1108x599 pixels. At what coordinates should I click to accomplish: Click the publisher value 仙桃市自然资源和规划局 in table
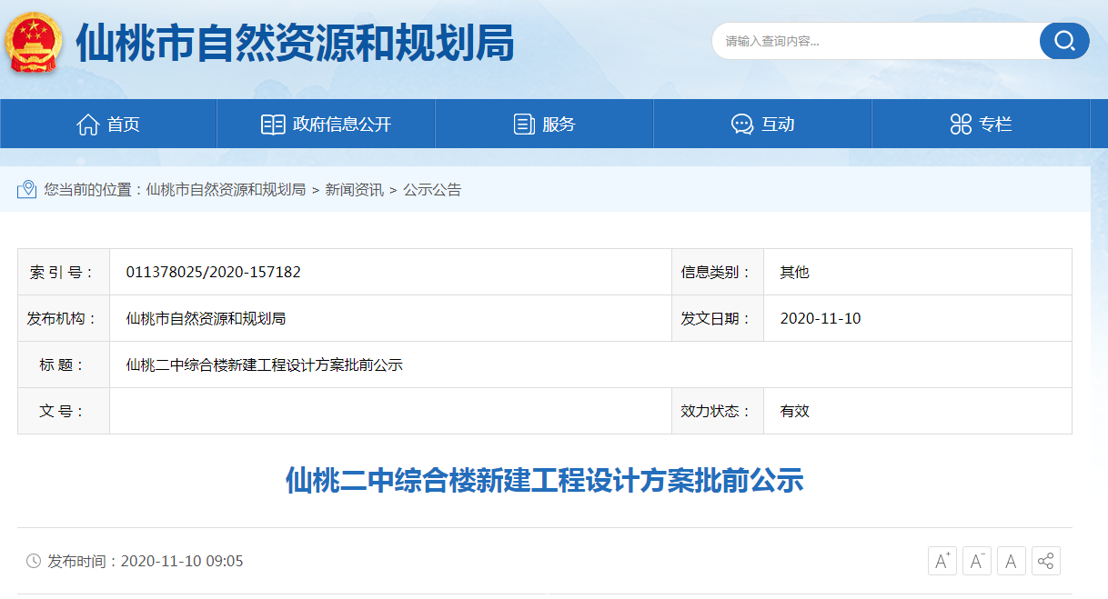tap(206, 318)
